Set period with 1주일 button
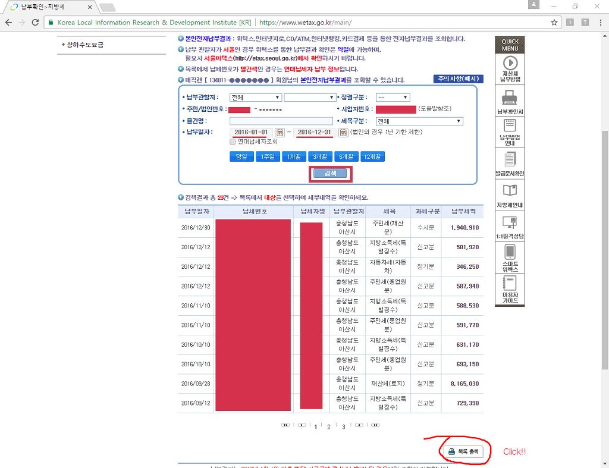 coord(268,156)
